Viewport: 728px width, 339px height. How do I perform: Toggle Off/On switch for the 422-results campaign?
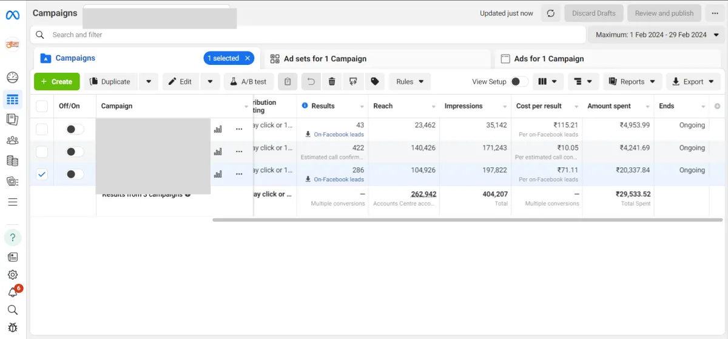click(x=75, y=152)
